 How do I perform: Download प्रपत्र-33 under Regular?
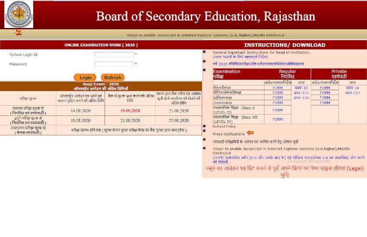[301, 88]
